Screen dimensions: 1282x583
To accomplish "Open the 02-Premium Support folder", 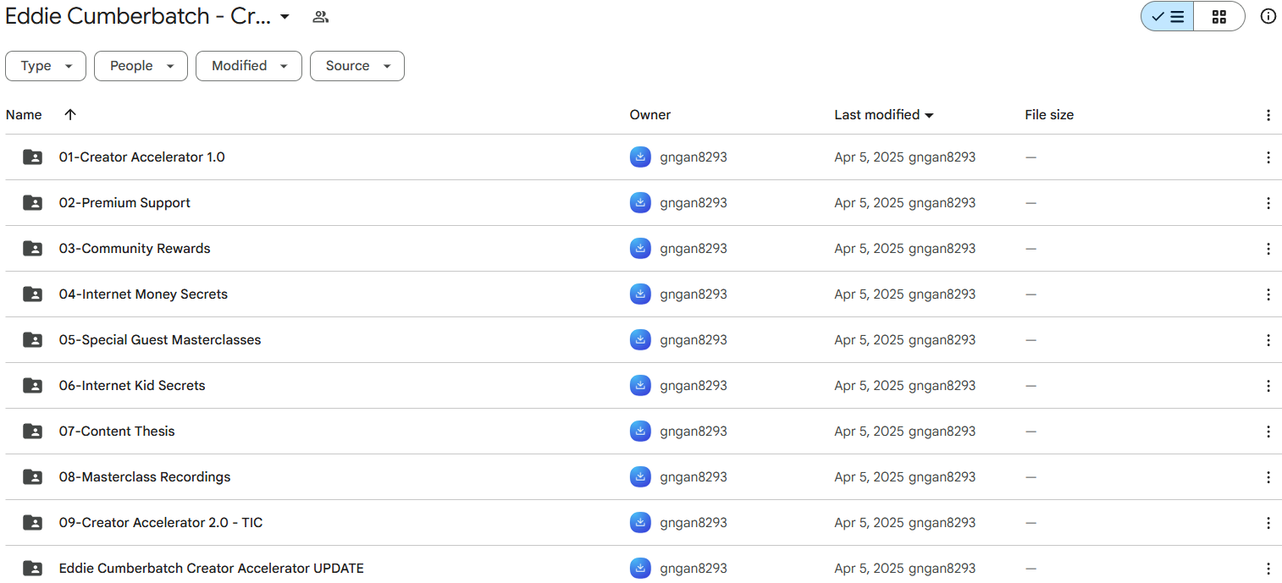I will click(124, 203).
